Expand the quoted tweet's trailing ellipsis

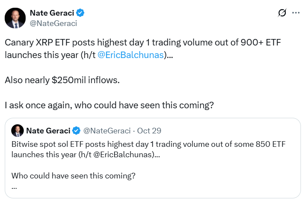[14, 187]
